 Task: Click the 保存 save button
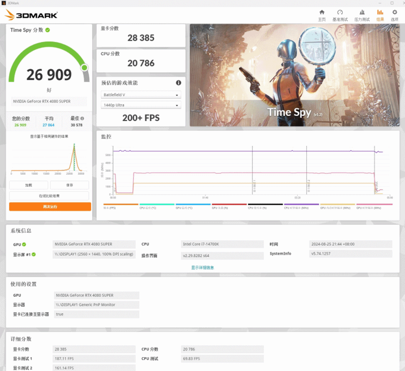click(x=69, y=185)
